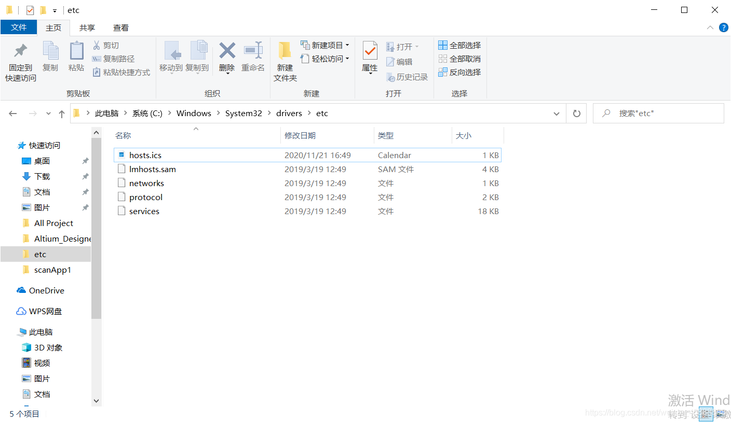
Task: Switch to the Share (共享) tab
Action: click(87, 28)
